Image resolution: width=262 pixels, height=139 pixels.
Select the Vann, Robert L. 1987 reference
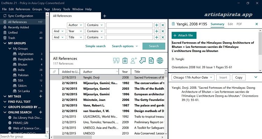107,105
